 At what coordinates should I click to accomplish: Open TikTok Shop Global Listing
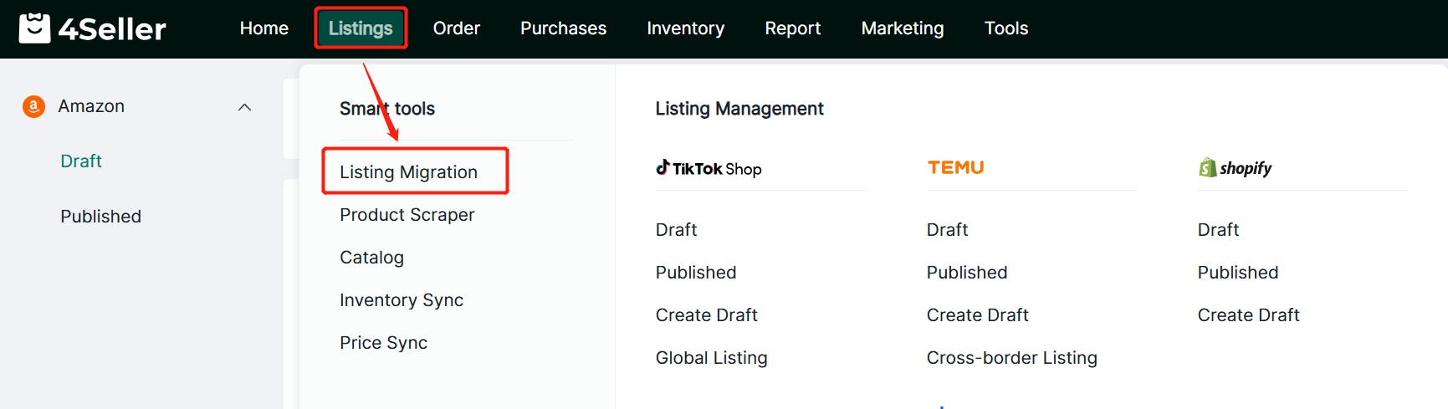(711, 358)
